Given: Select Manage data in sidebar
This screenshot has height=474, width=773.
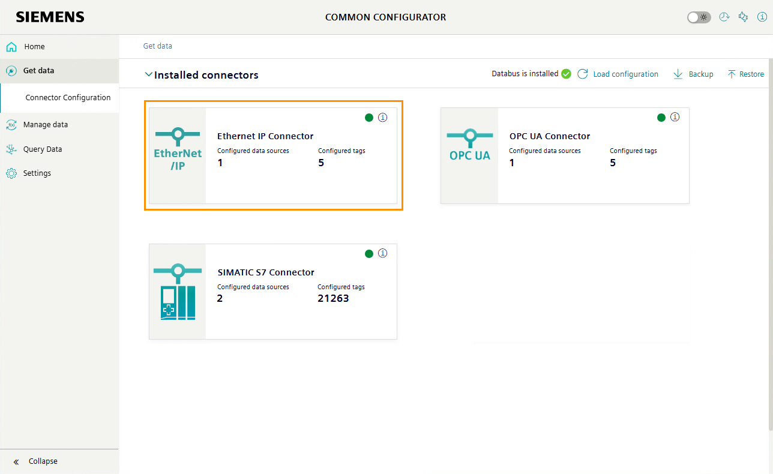Looking at the screenshot, I should coord(45,125).
